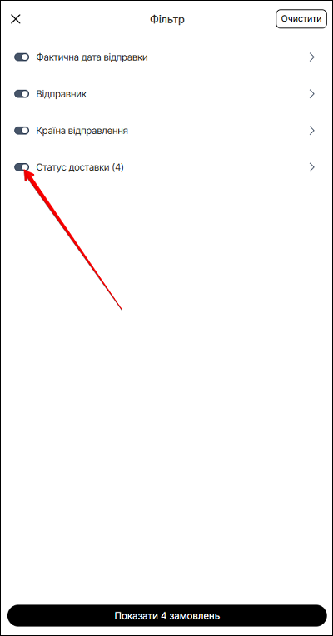Select the Фактична дата відправки label
333x636 pixels.
(x=92, y=57)
